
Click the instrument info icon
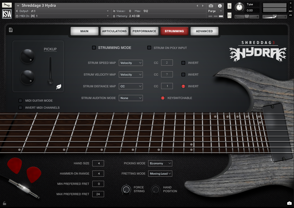point(219,6)
